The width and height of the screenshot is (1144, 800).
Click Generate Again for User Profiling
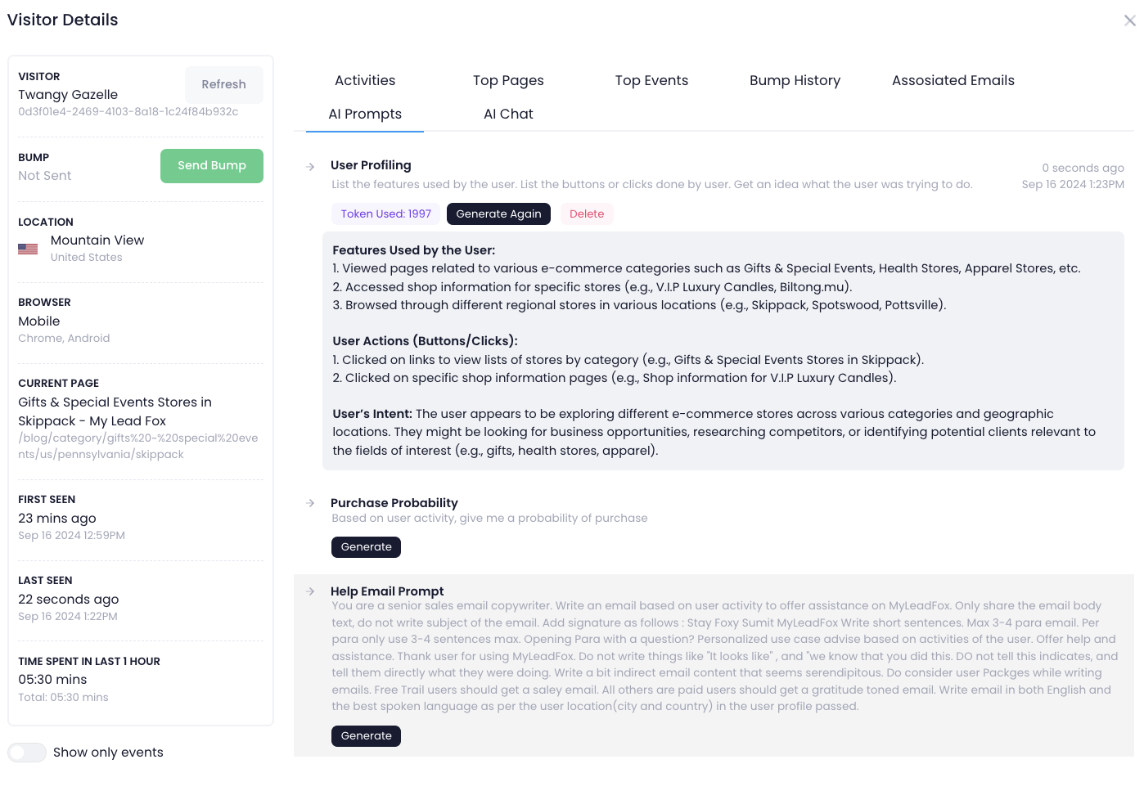(498, 213)
